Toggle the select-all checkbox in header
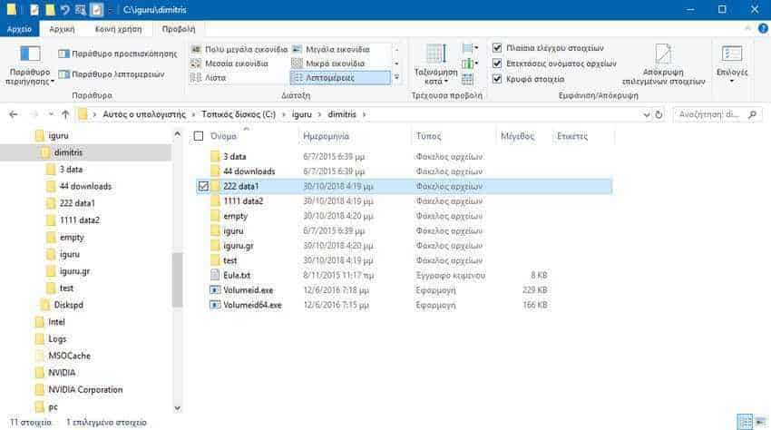The image size is (771, 430). [199, 136]
